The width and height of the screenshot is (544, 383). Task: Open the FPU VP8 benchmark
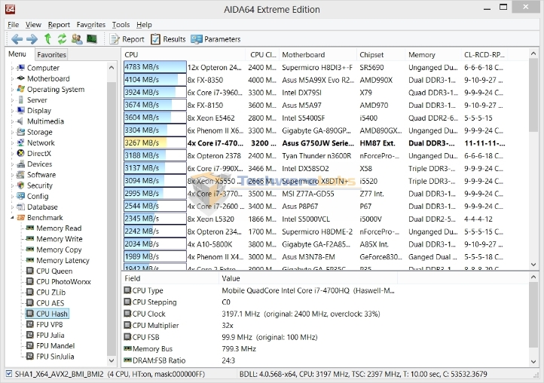click(x=49, y=324)
